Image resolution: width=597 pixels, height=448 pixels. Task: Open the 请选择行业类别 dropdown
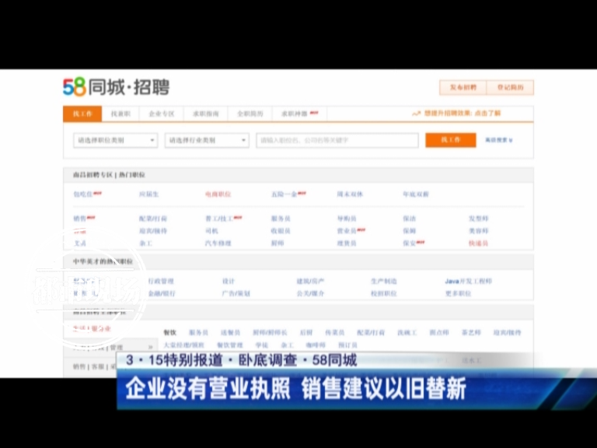207,140
